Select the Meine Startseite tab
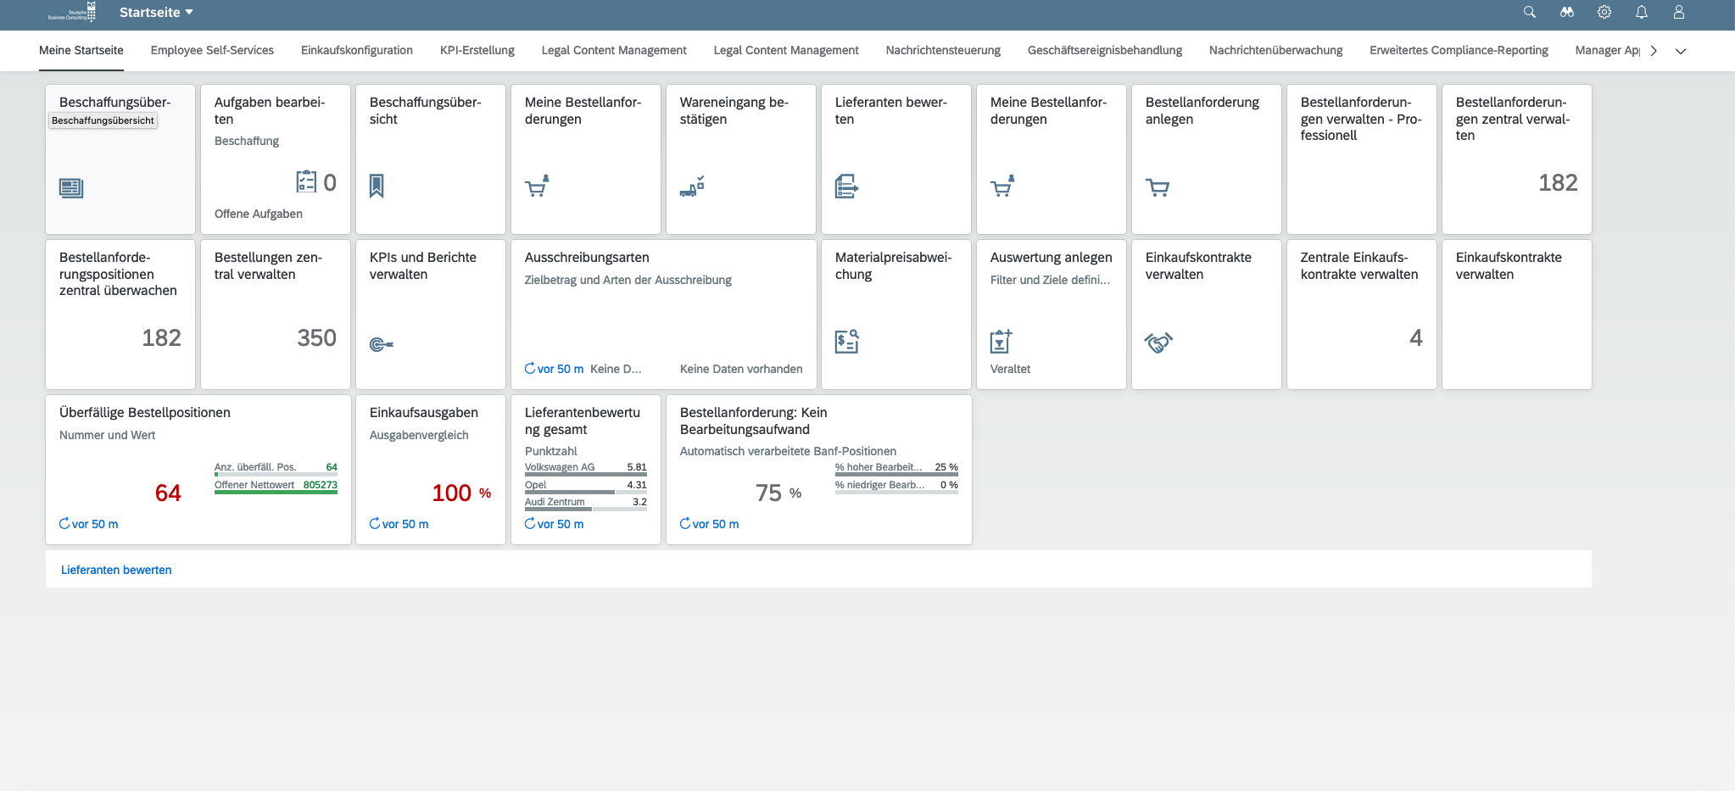Screen dimensions: 1735x791 pyautogui.click(x=81, y=51)
